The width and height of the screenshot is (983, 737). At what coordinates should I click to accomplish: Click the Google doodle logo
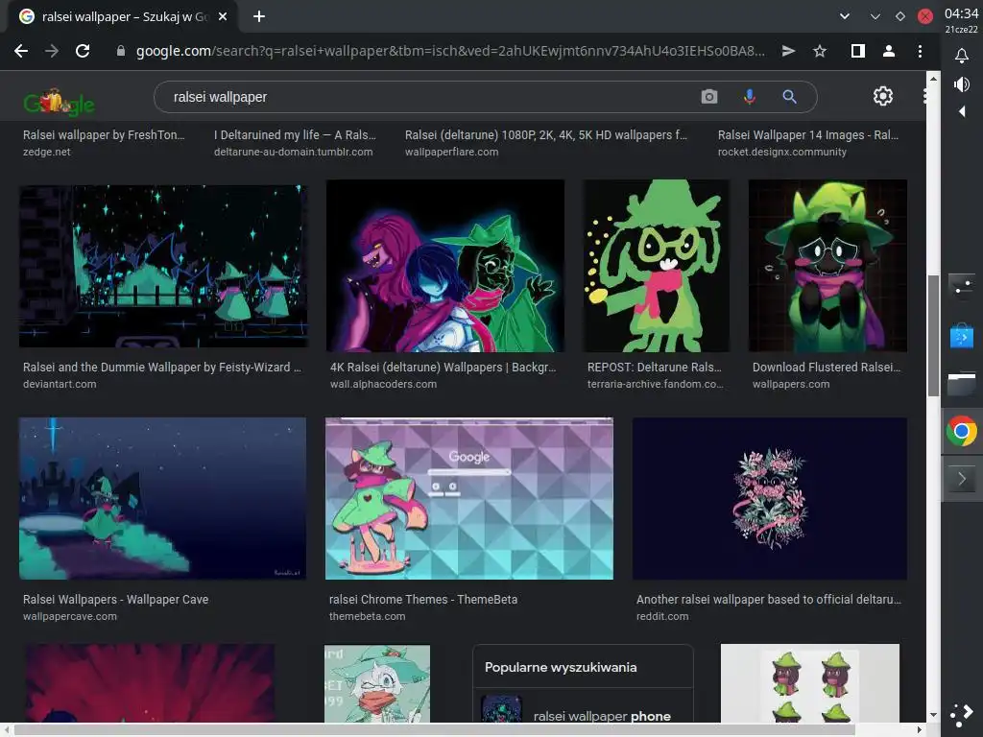(59, 102)
